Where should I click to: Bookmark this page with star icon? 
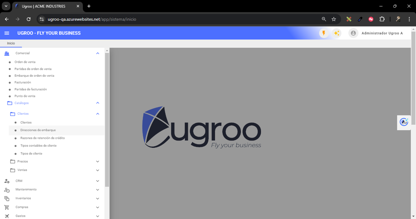[334, 19]
